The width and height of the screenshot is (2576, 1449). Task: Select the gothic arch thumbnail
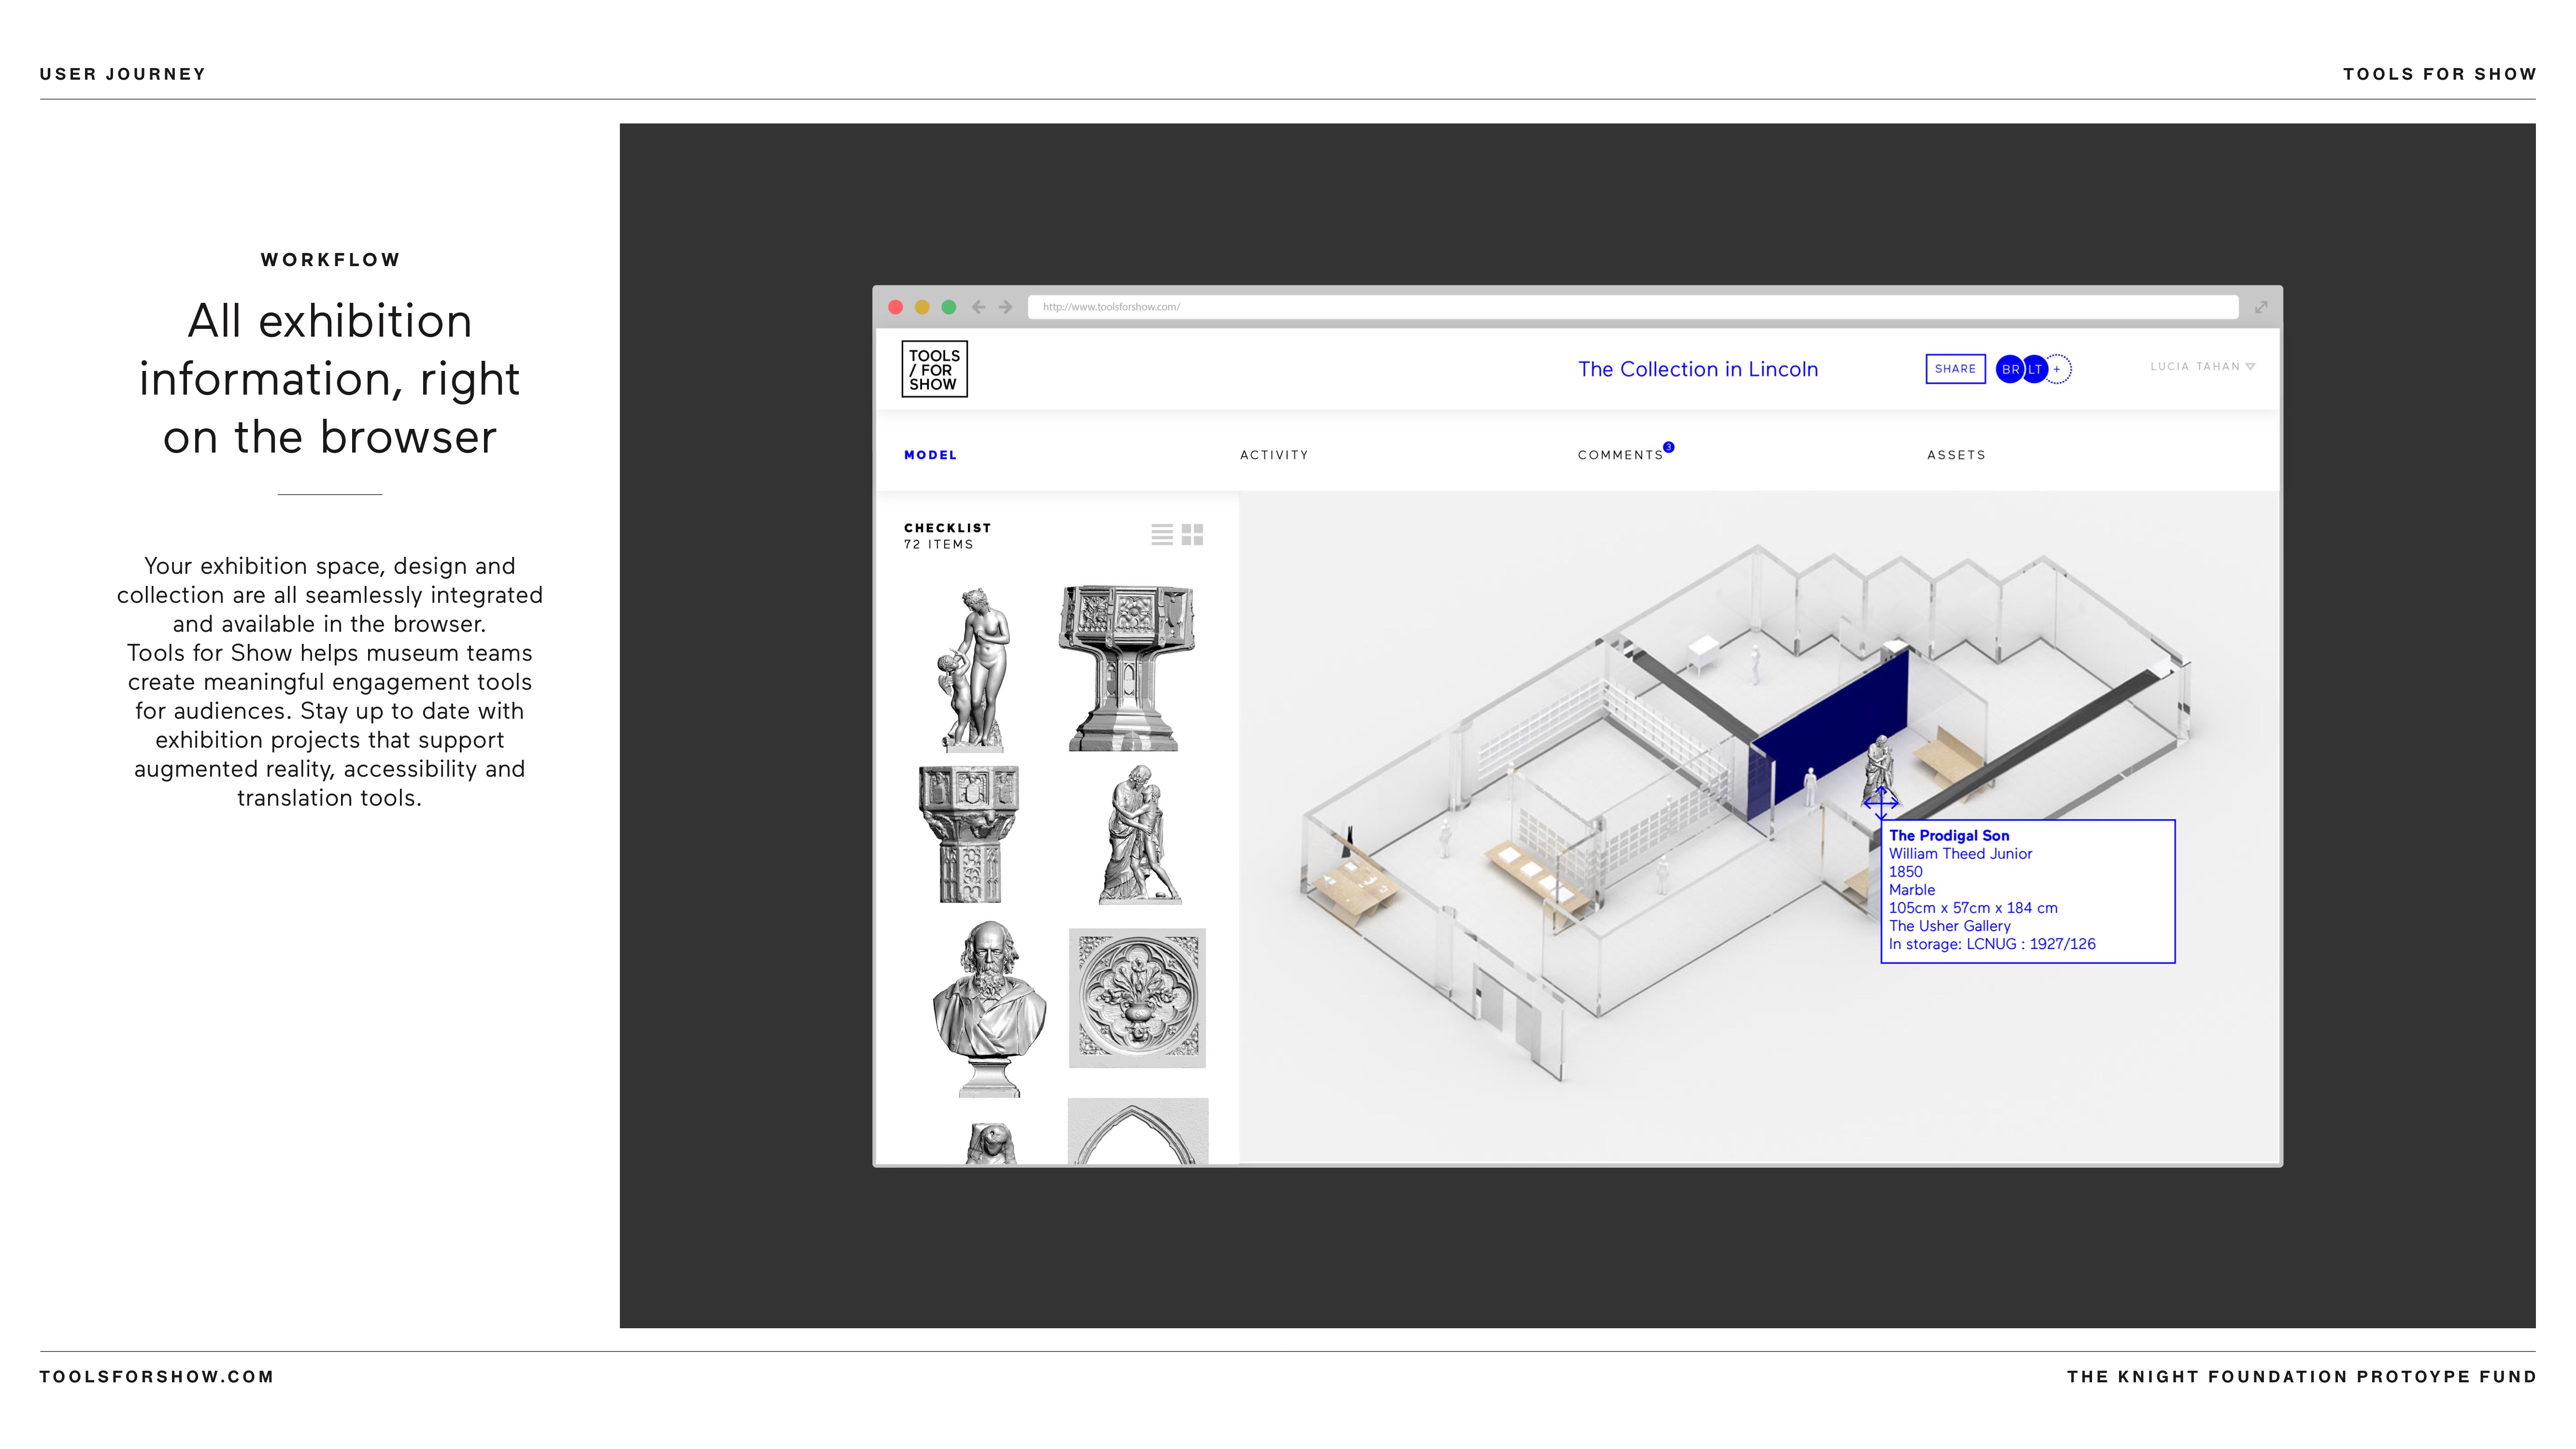coord(1138,1131)
